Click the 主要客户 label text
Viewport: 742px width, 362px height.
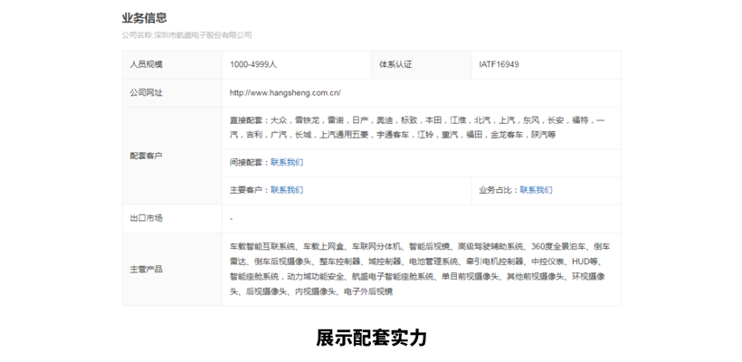click(248, 190)
